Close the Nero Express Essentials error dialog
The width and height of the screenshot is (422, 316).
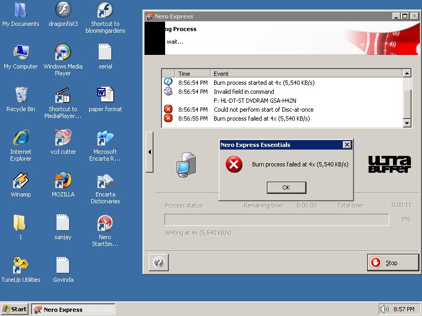pos(347,145)
